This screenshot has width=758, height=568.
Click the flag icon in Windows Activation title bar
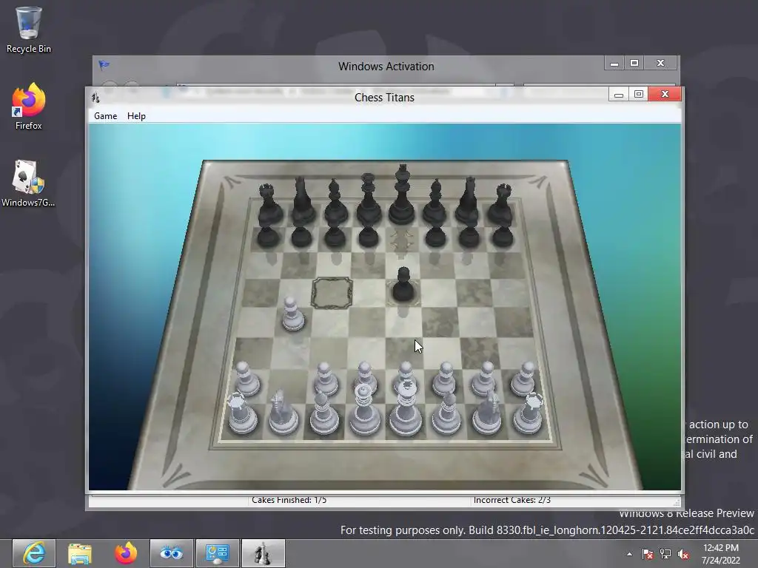tap(104, 65)
